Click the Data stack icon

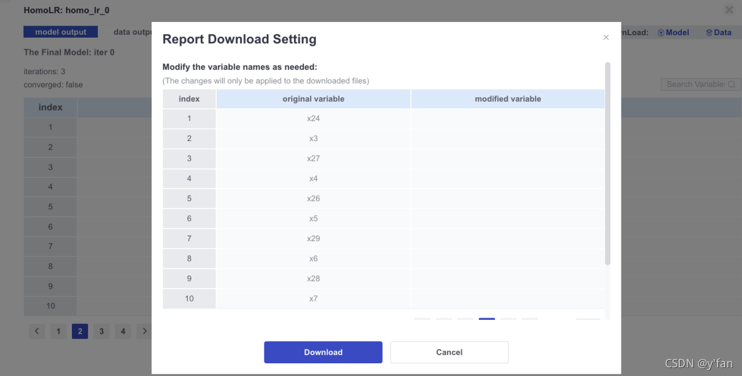709,33
